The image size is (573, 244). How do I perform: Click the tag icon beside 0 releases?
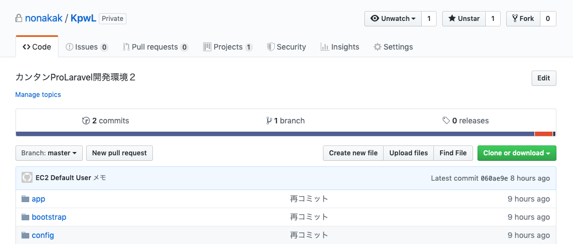tap(446, 121)
